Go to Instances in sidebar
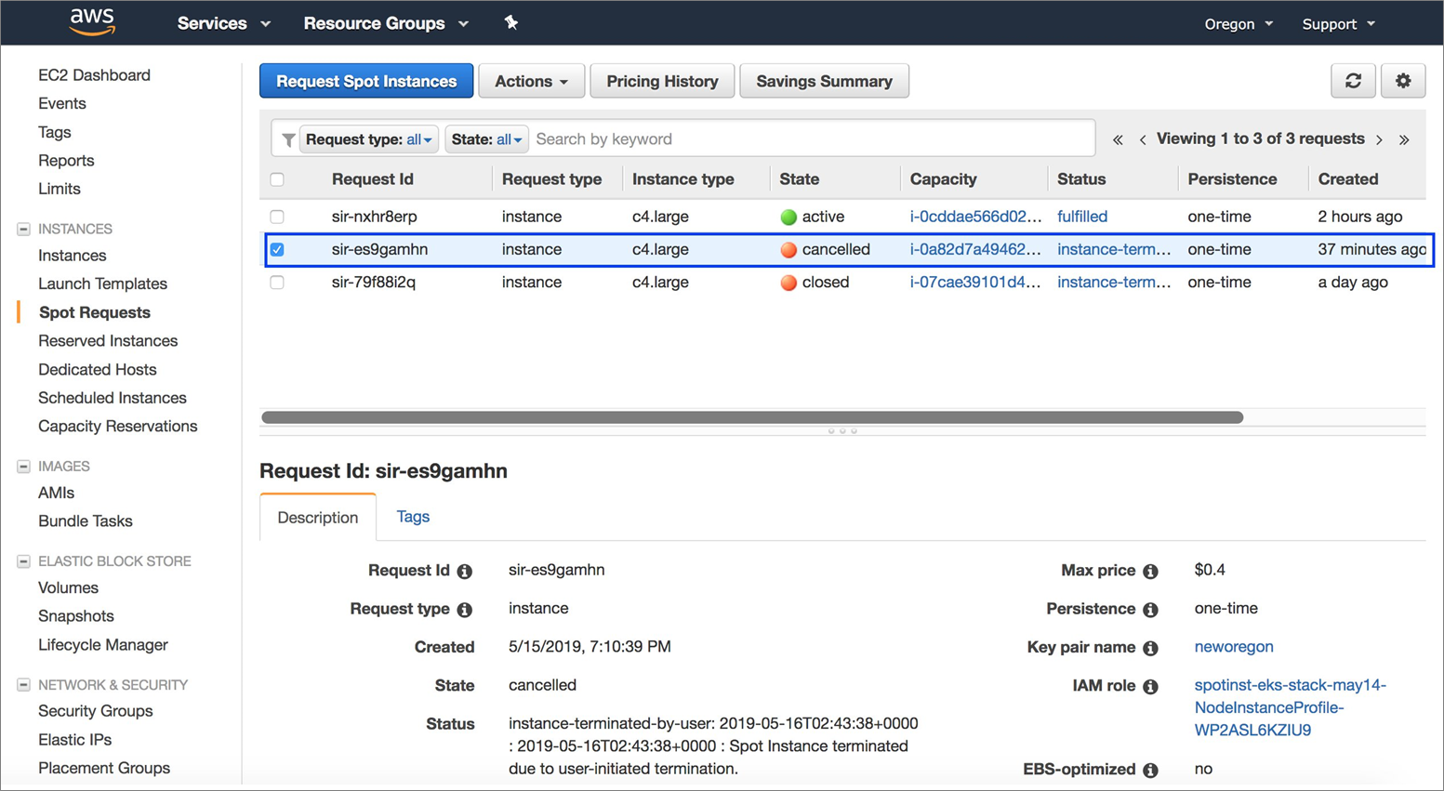This screenshot has height=791, width=1444. (x=73, y=256)
